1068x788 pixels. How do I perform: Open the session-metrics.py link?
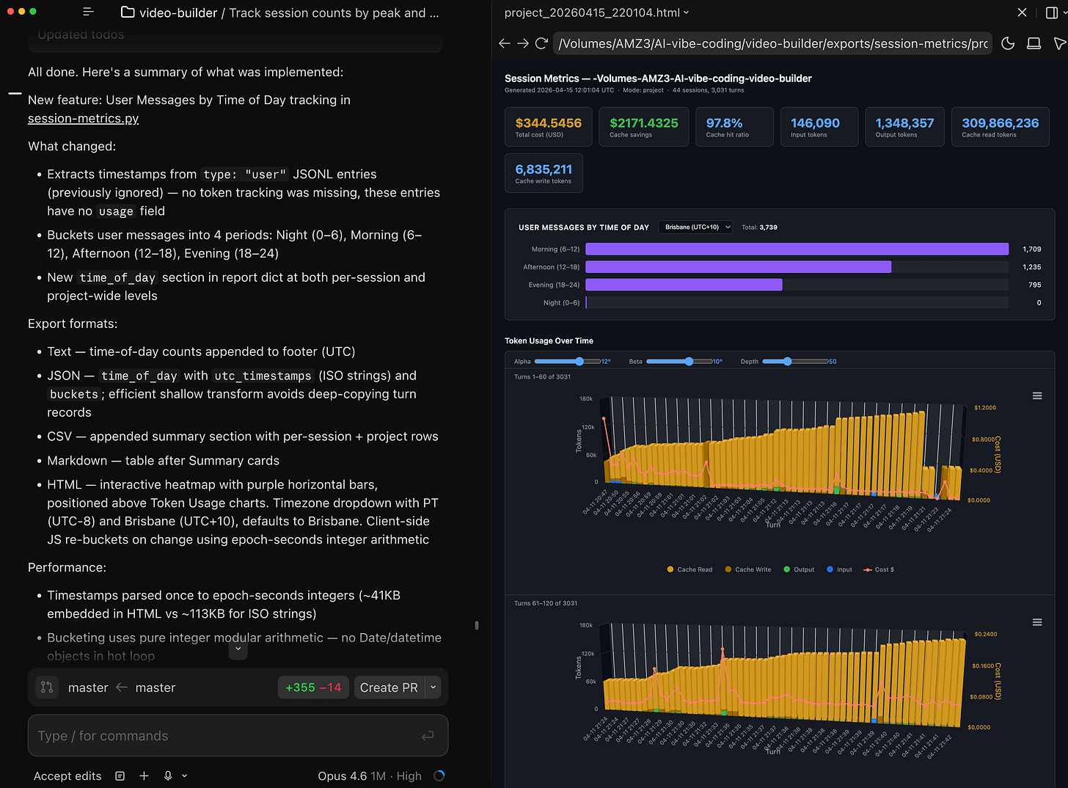[83, 118]
